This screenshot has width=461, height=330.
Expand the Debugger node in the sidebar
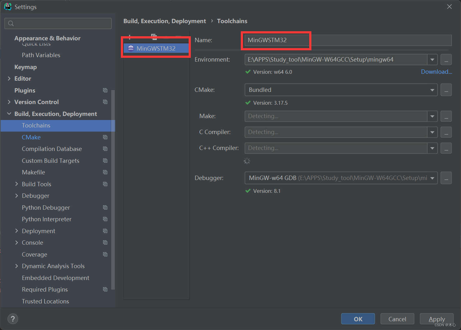click(17, 196)
